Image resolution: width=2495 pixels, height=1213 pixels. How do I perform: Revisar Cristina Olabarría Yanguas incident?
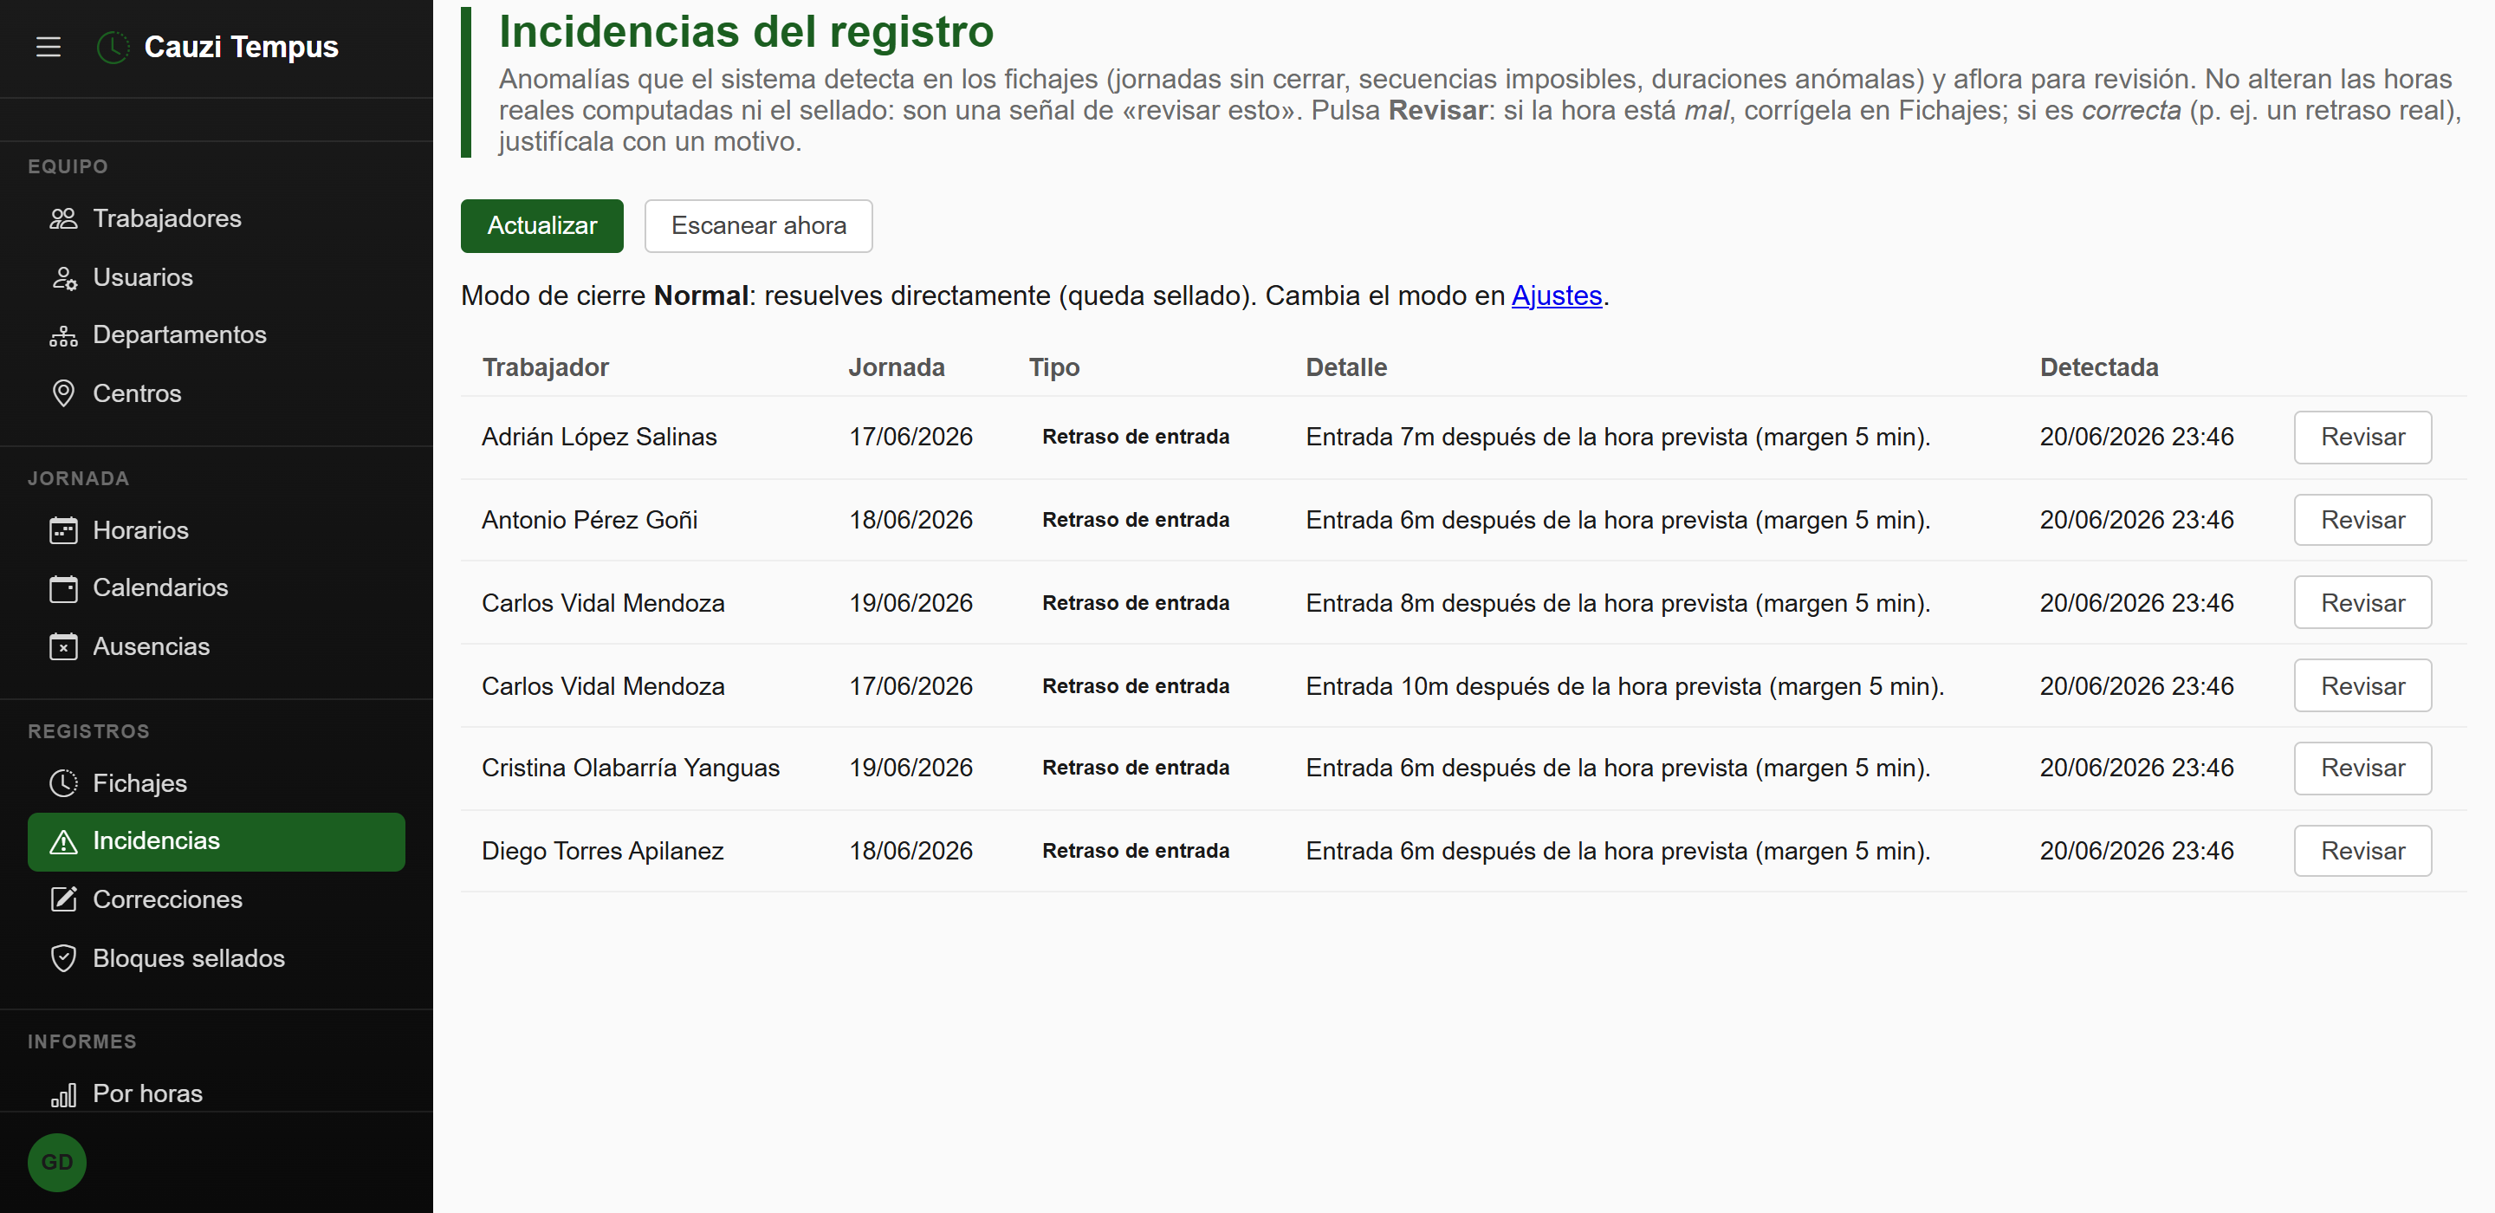[x=2362, y=769]
